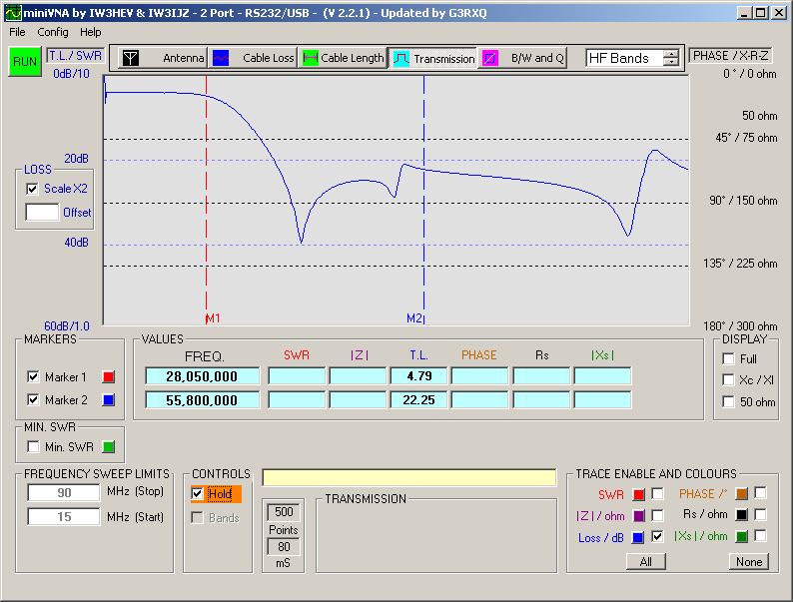The width and height of the screenshot is (793, 602).
Task: Enable 50 ohm display checkbox
Action: [728, 402]
